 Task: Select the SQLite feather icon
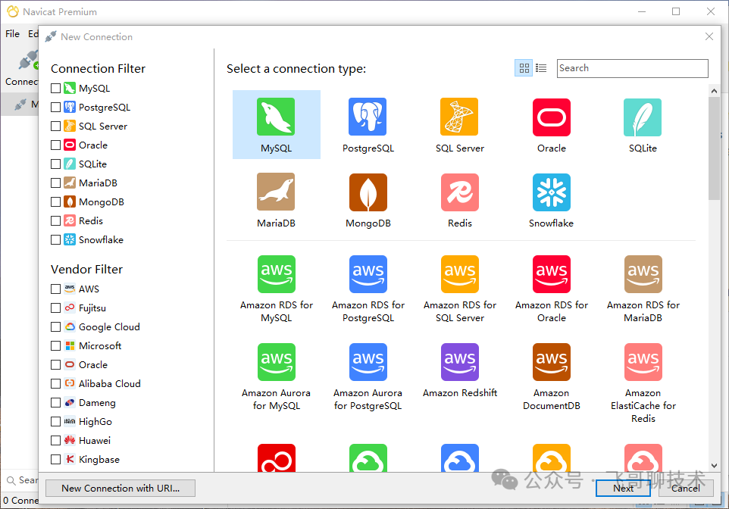(x=643, y=117)
